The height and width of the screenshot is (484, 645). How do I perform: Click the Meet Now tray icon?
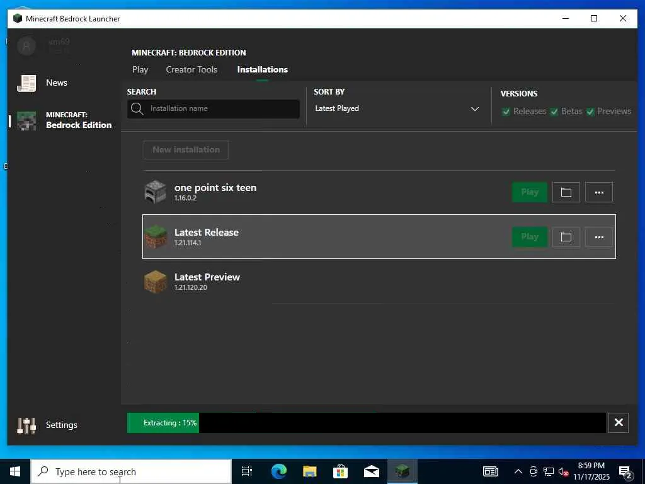(534, 471)
